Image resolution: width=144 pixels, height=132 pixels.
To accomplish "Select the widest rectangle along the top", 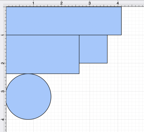I will (x=64, y=21).
